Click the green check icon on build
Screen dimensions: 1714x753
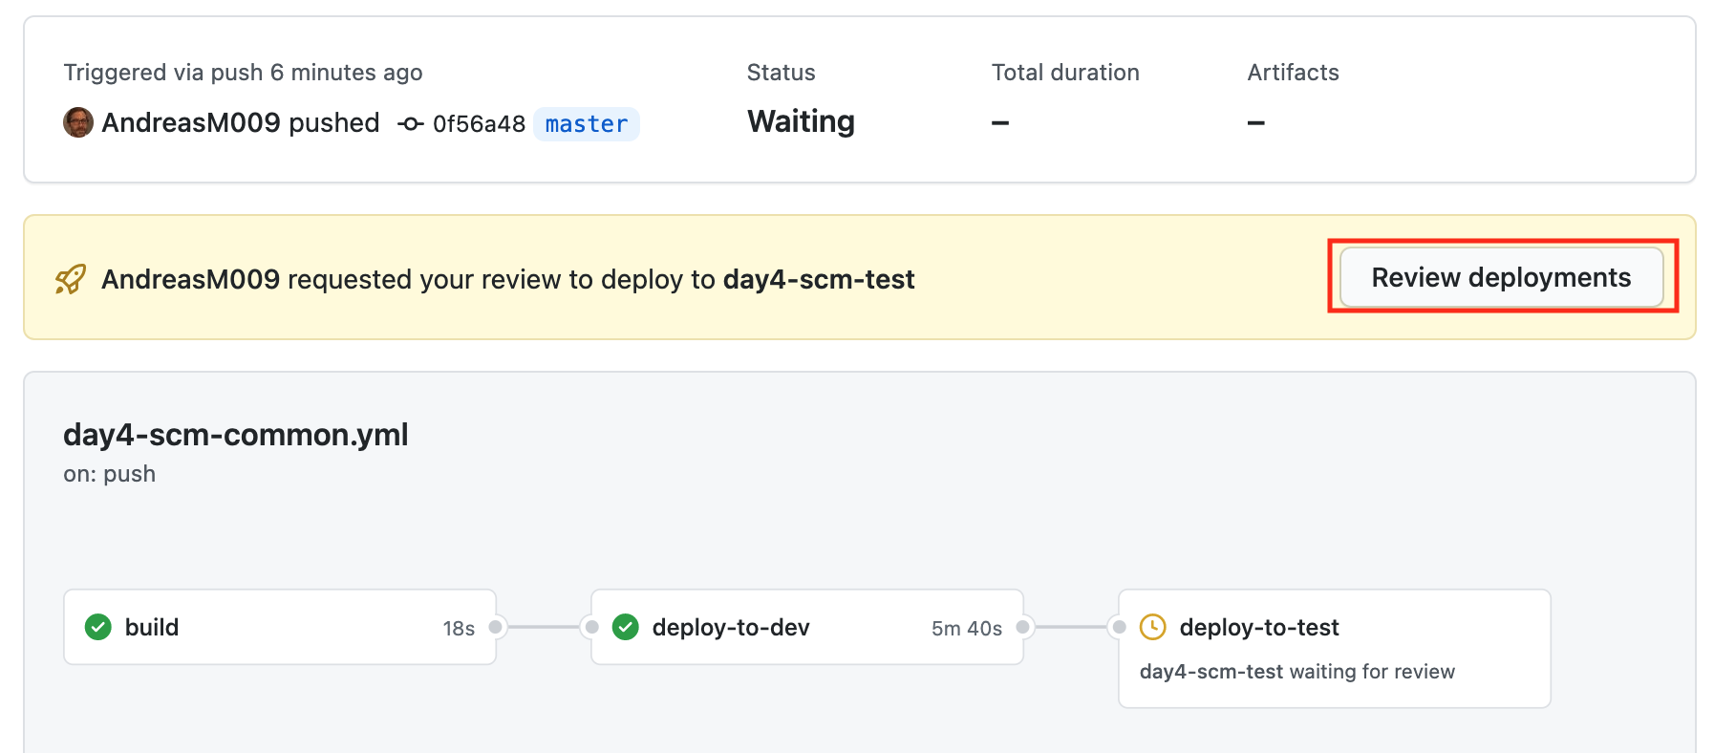click(98, 627)
